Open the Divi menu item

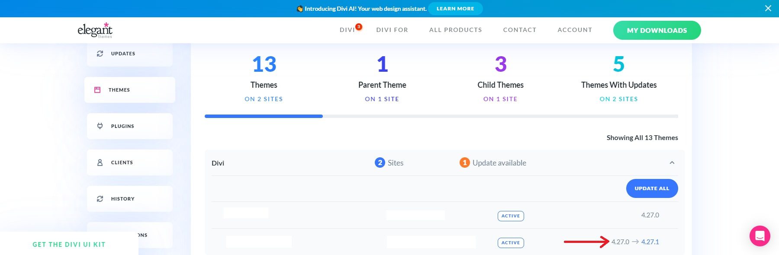tap(347, 30)
